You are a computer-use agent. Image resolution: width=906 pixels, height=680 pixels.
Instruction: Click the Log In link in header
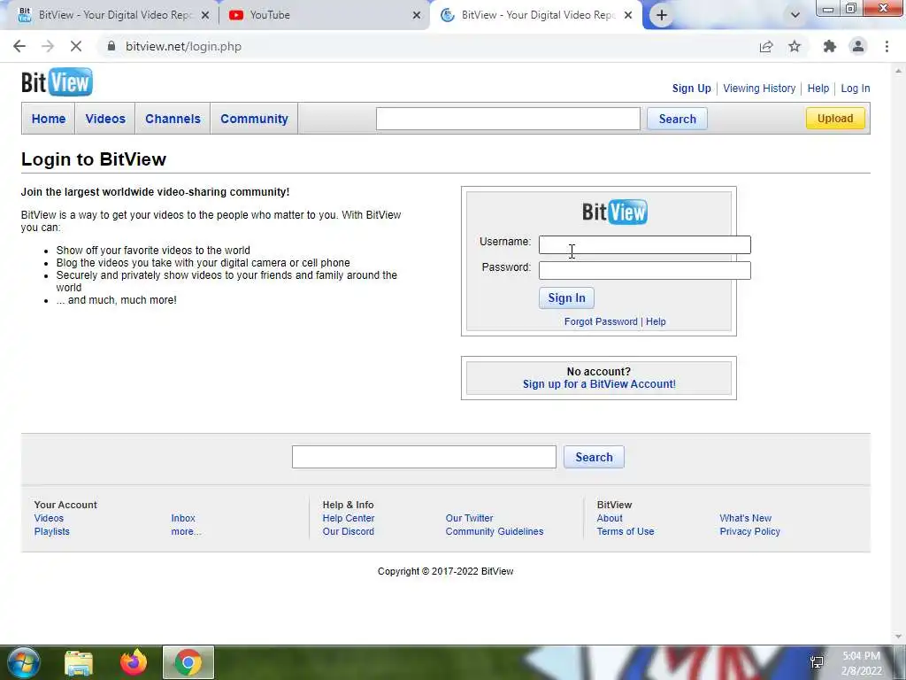(856, 89)
